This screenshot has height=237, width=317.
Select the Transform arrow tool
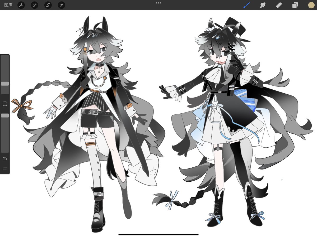point(61,5)
